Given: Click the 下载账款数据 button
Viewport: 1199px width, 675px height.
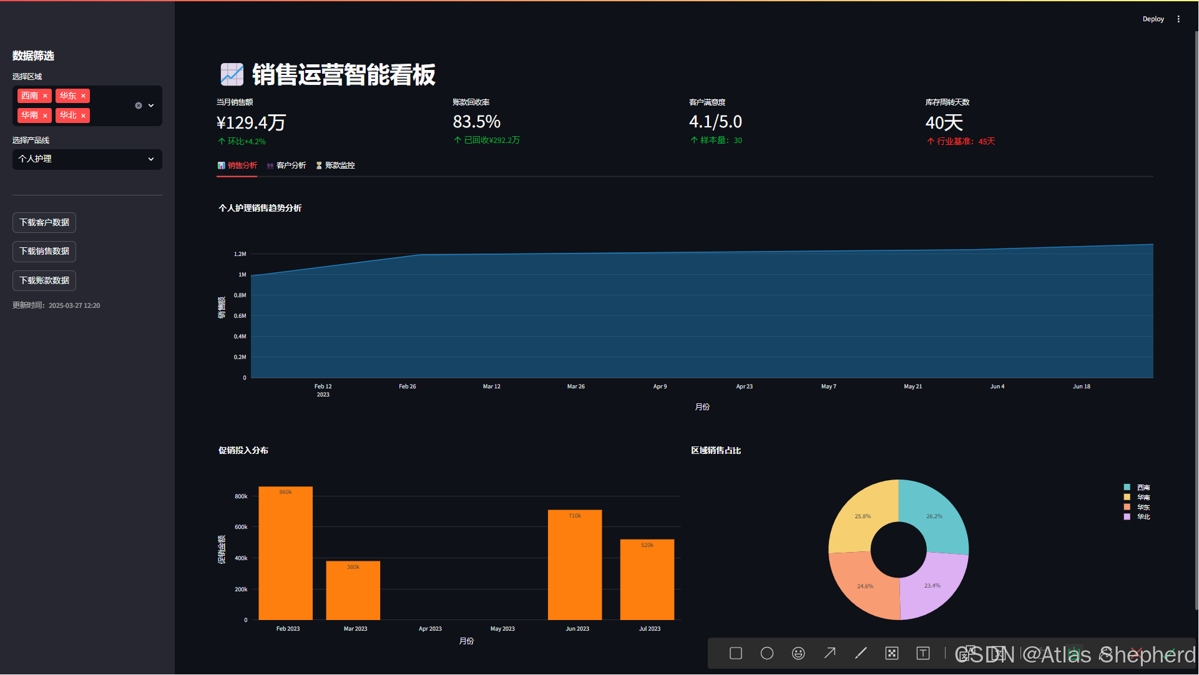Looking at the screenshot, I should [x=44, y=281].
